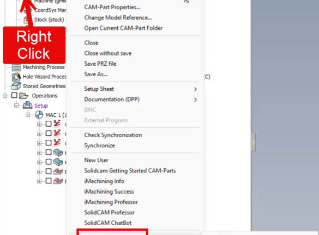Select Stored Geometries tree label
The height and width of the screenshot is (235, 319).
(x=44, y=86)
